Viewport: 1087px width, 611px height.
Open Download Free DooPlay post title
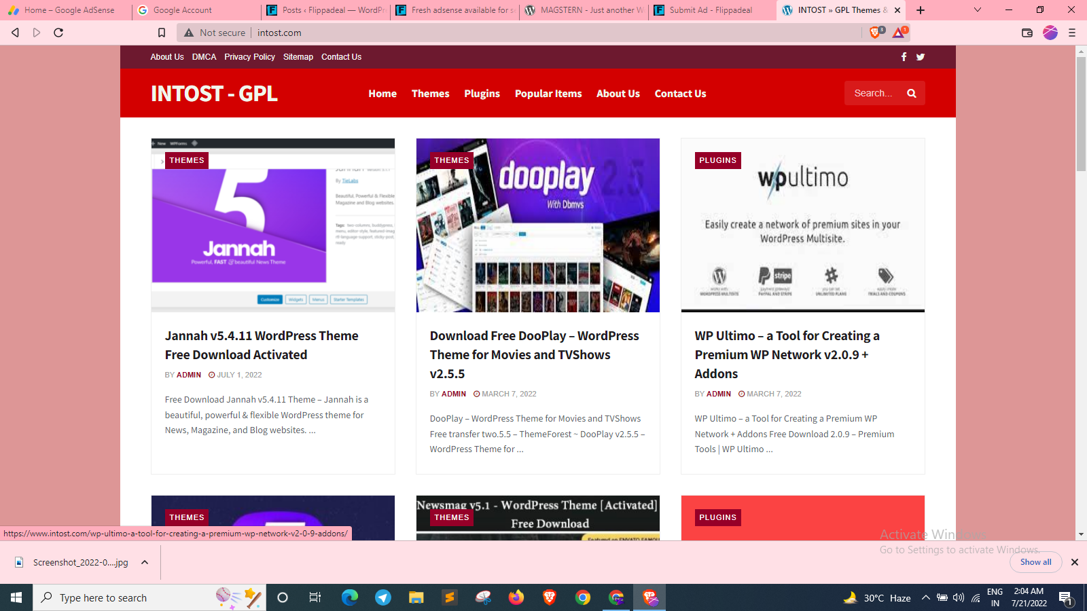(x=535, y=354)
